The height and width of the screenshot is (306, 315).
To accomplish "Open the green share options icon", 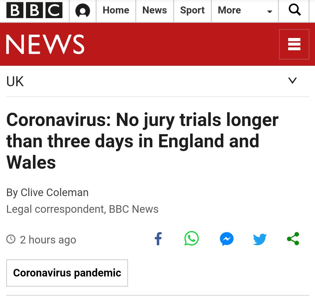I will click(293, 239).
